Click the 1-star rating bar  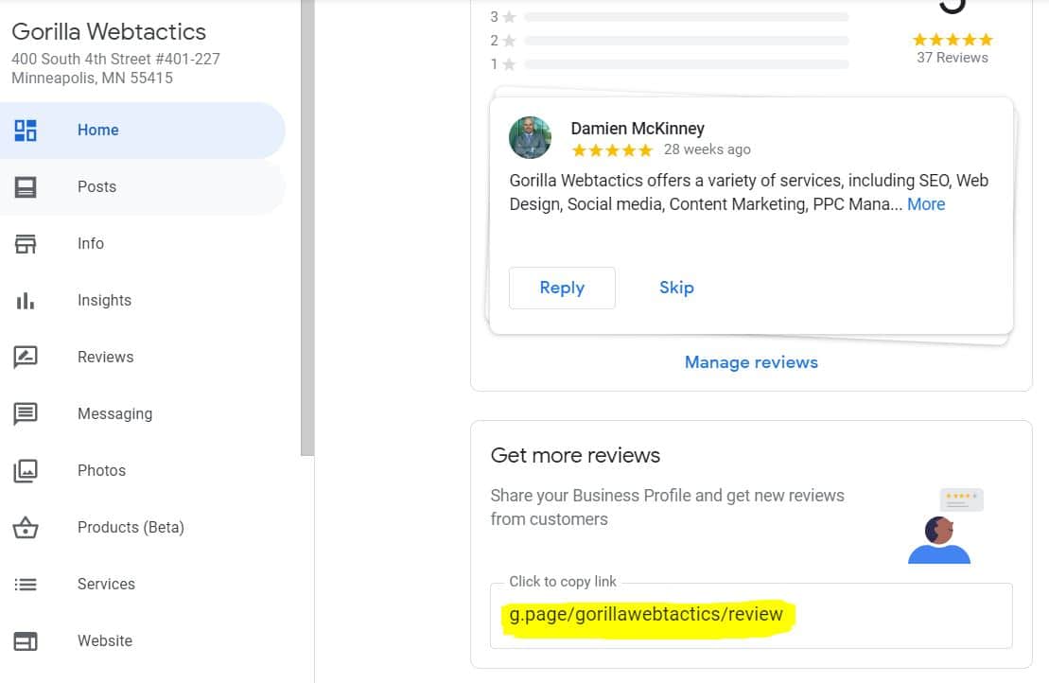tap(687, 65)
